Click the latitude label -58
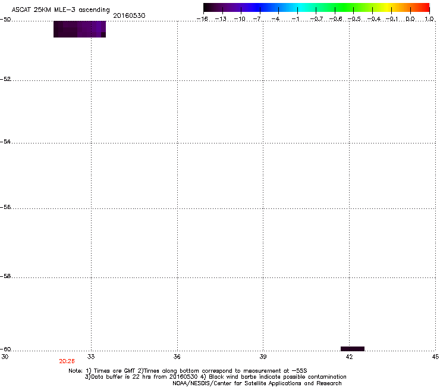440x387 pixels. tap(5, 276)
